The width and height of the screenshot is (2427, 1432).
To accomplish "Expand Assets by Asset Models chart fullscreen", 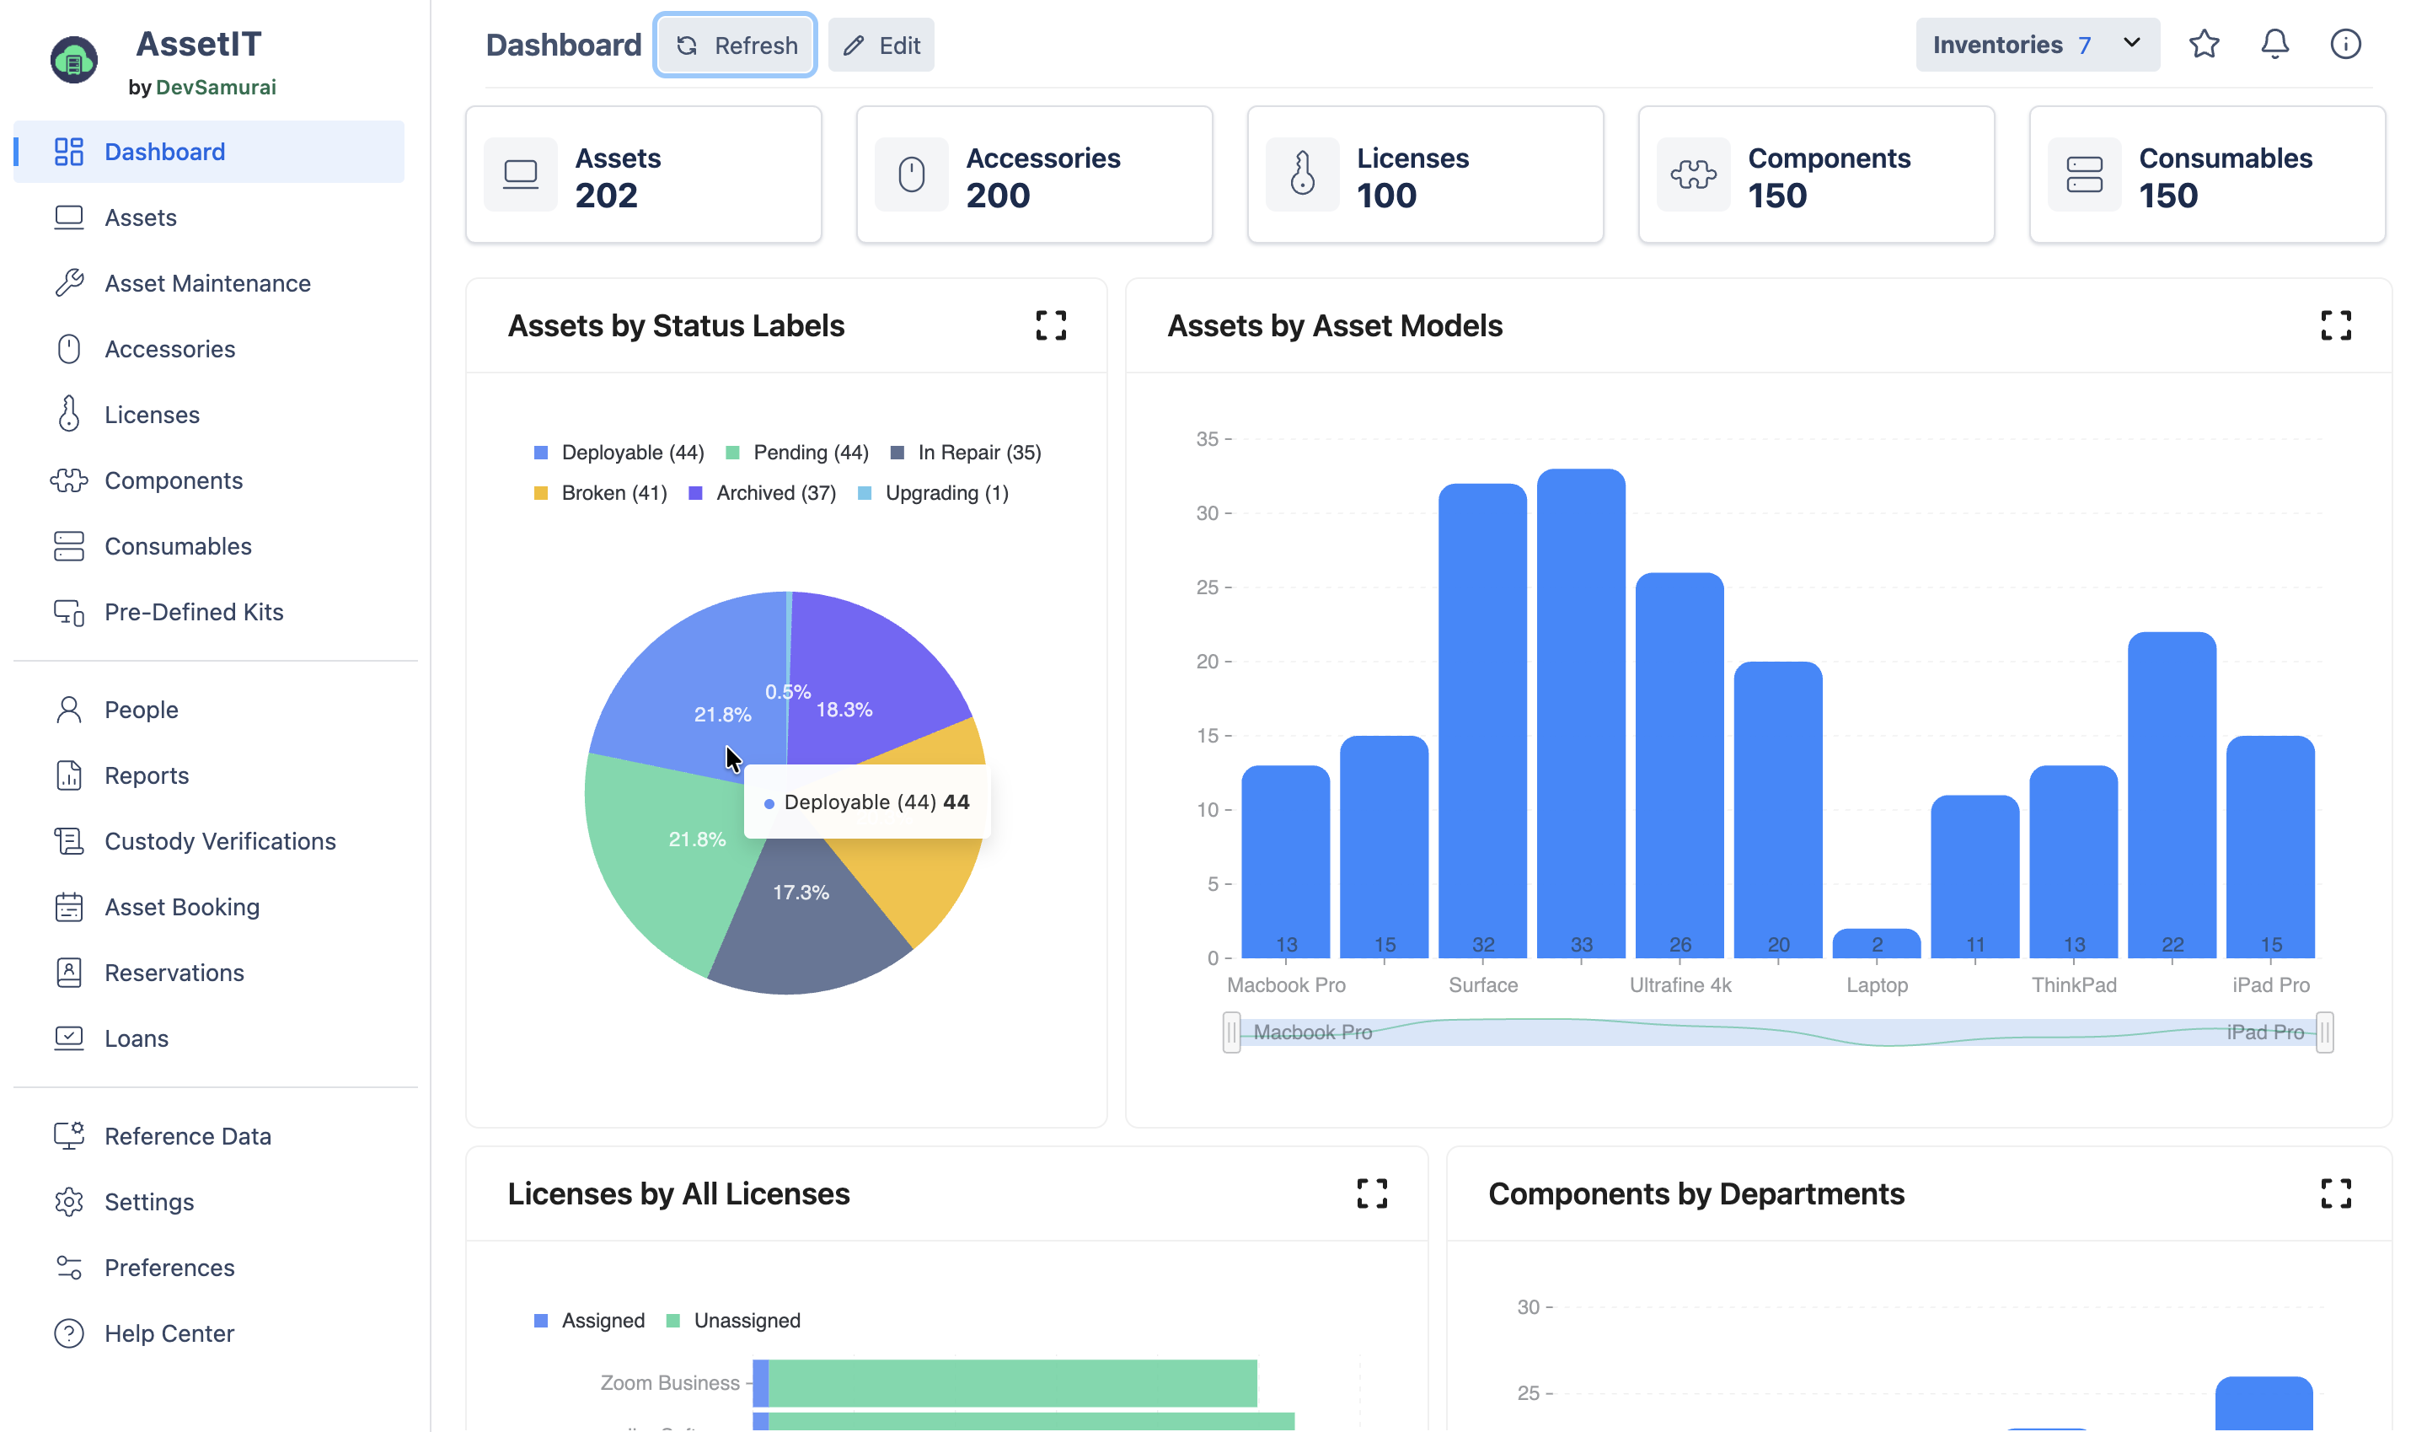I will coord(2335,325).
